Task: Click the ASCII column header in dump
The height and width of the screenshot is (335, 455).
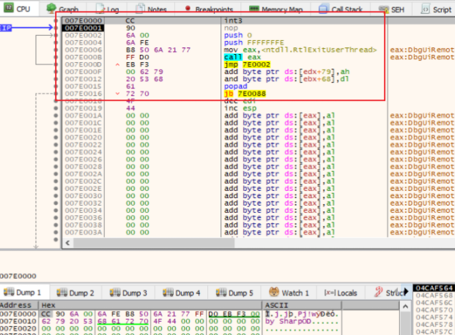Action: point(301,305)
